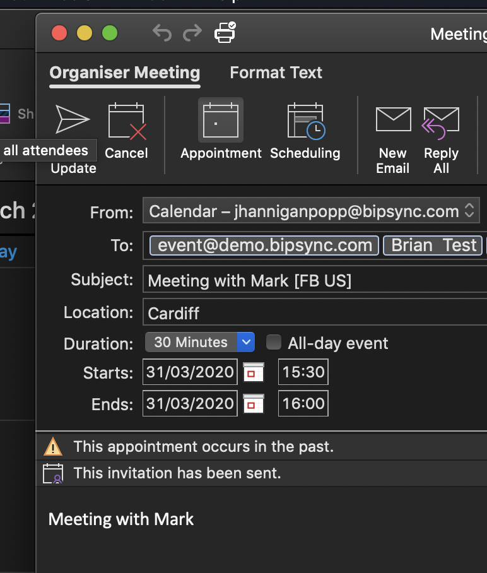Click the message body text Meeting with Mark

pos(121,519)
